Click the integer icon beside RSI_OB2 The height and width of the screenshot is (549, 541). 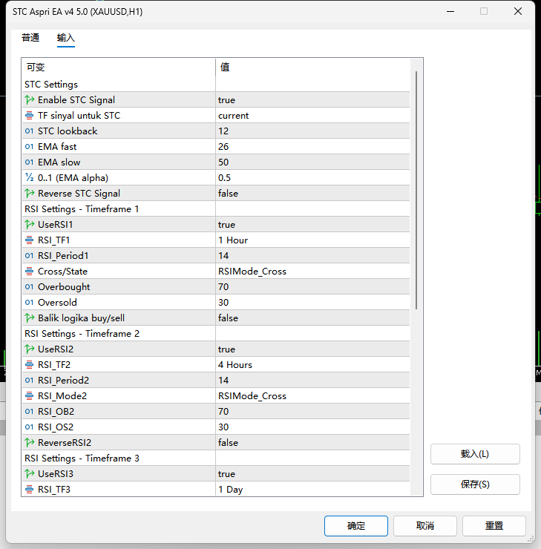click(30, 412)
